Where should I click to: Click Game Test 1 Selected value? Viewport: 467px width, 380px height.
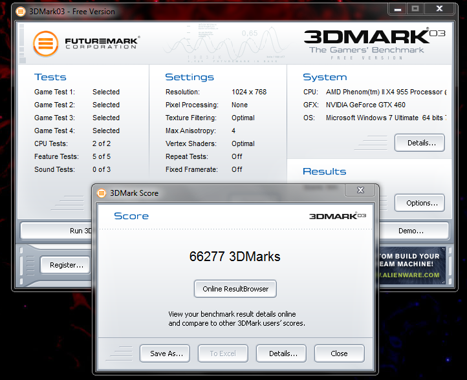(x=106, y=92)
